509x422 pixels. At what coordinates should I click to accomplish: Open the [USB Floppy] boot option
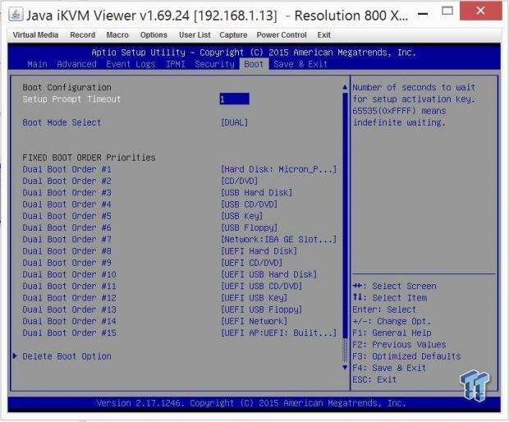(249, 227)
